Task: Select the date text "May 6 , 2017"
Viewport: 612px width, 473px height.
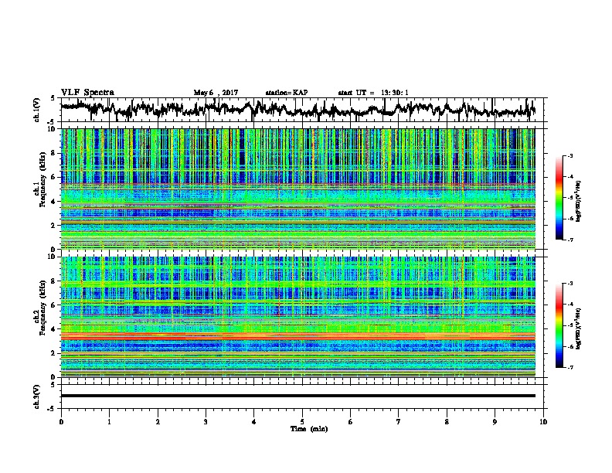Action: coord(216,93)
